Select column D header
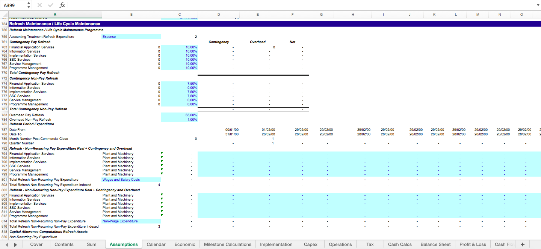This screenshot has height=249, width=541. (219, 15)
